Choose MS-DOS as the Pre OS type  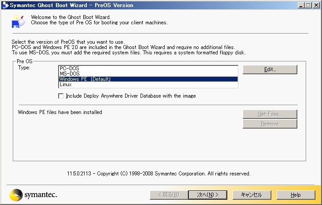(70, 74)
